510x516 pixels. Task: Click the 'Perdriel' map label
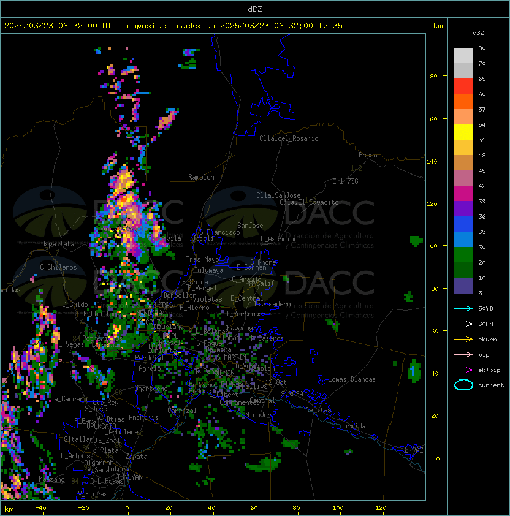[x=150, y=358]
